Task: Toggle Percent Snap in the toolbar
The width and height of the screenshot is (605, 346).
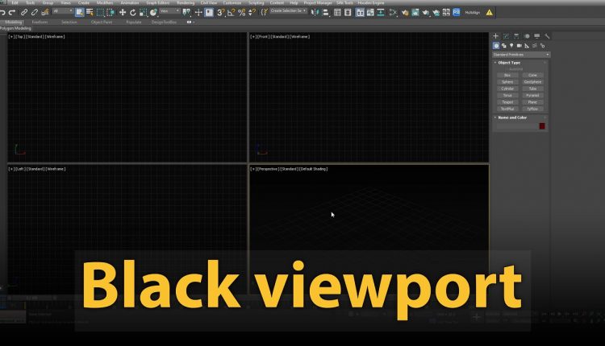Action: 240,12
